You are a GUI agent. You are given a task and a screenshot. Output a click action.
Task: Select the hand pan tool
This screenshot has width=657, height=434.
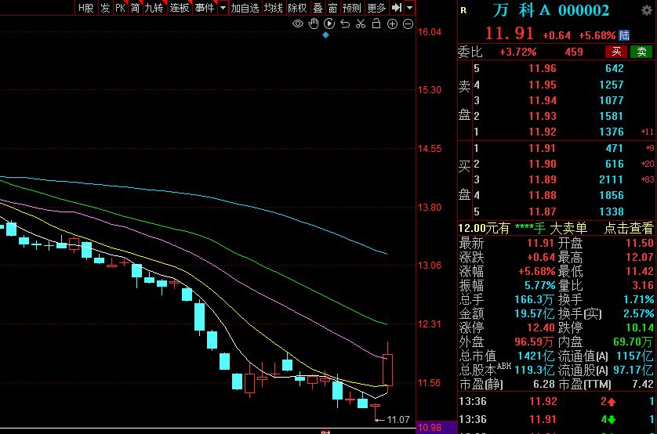click(314, 24)
